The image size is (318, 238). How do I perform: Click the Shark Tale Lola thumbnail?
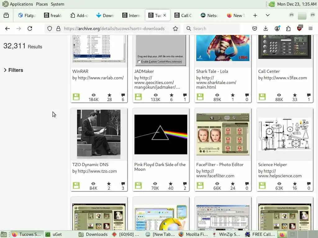point(223,48)
